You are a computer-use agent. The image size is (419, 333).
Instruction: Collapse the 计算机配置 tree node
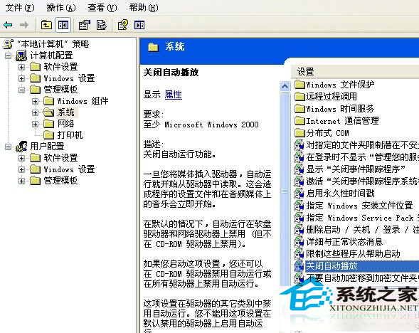click(x=9, y=55)
